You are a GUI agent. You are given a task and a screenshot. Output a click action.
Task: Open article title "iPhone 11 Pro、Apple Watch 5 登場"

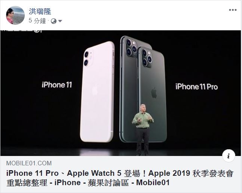73,173
